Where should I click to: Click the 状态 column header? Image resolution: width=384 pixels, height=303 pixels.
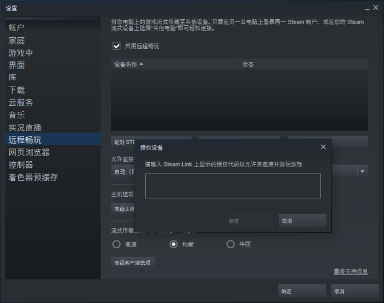248,64
